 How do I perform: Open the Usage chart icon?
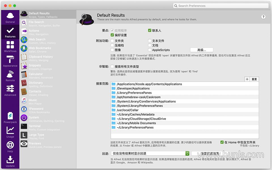coord(10,131)
